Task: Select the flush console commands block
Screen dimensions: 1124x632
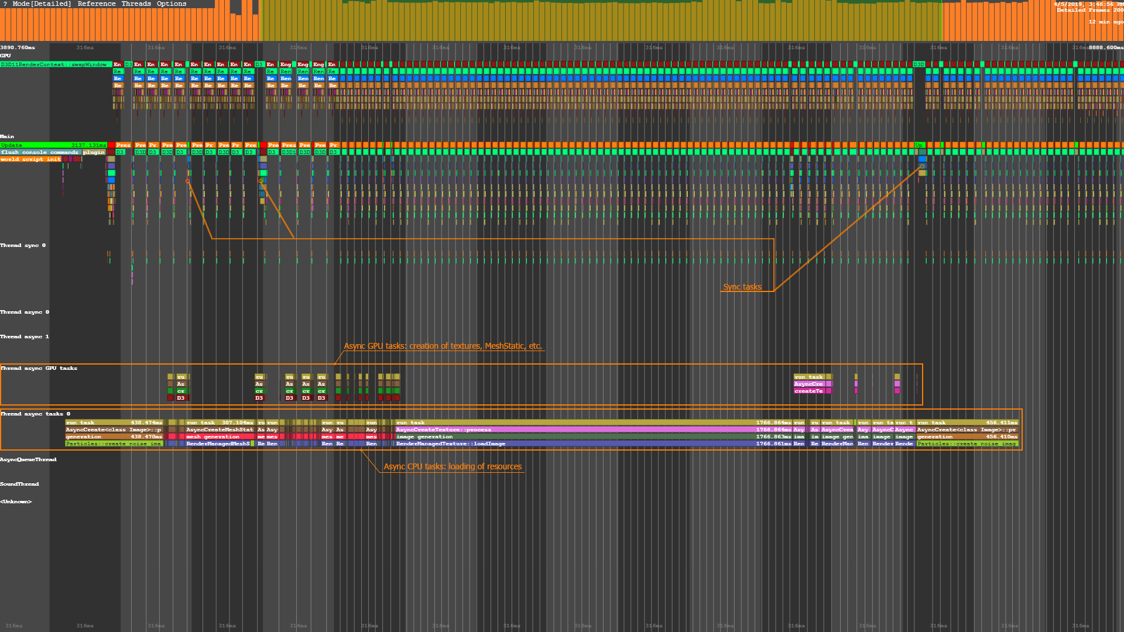Action: coord(40,152)
